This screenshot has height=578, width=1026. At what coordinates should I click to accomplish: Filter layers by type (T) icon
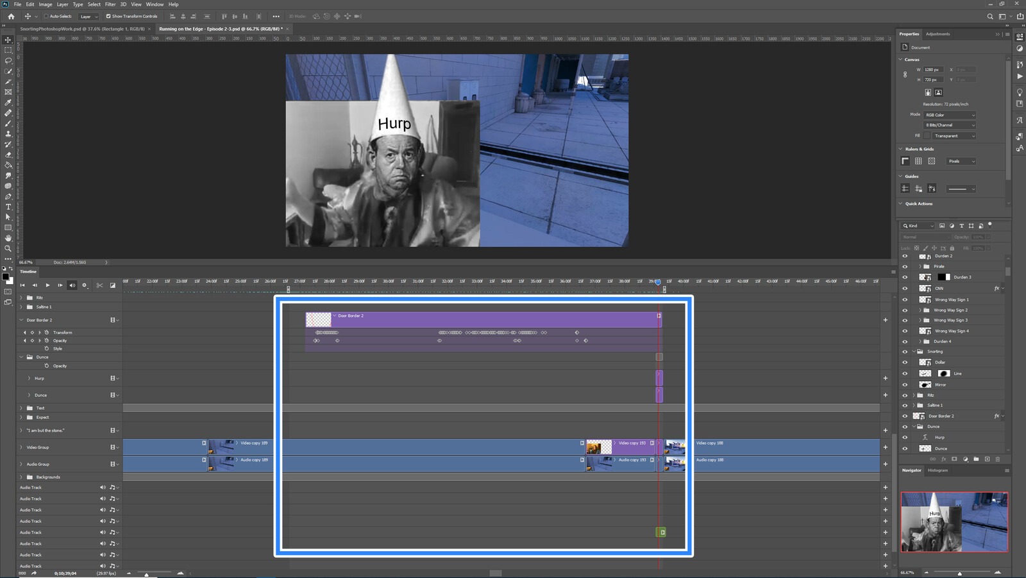point(961,226)
